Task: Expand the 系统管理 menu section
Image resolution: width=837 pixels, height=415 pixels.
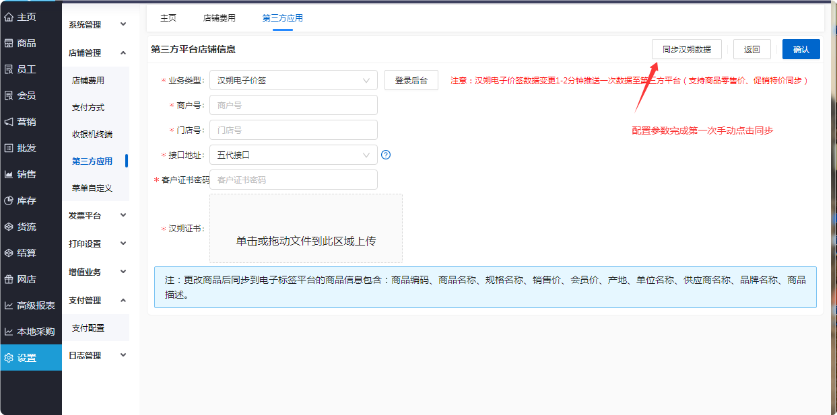Action: (x=98, y=25)
